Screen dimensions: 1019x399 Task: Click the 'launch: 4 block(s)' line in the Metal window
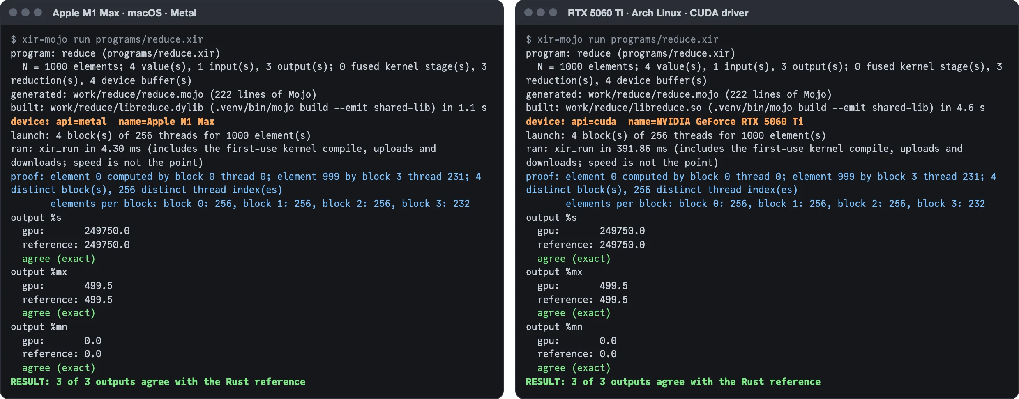[161, 135]
